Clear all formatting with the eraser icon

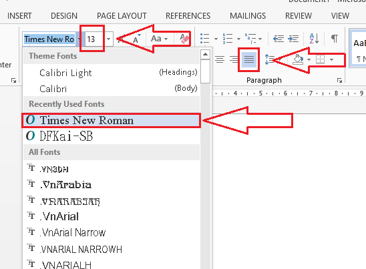point(184,39)
